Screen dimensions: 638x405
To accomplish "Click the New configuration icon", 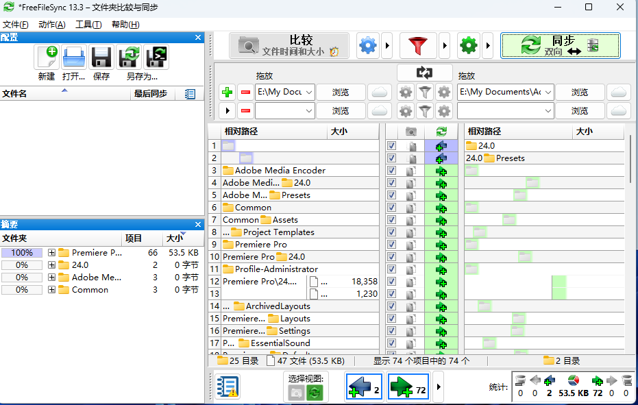I will coord(47,57).
